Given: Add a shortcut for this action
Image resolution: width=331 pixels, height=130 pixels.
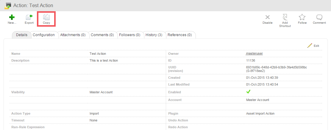Looking at the screenshot, I should tap(285, 18).
